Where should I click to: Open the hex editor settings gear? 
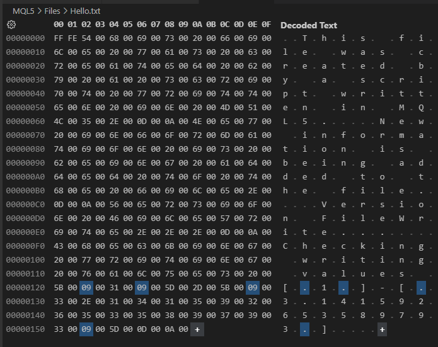(11, 25)
